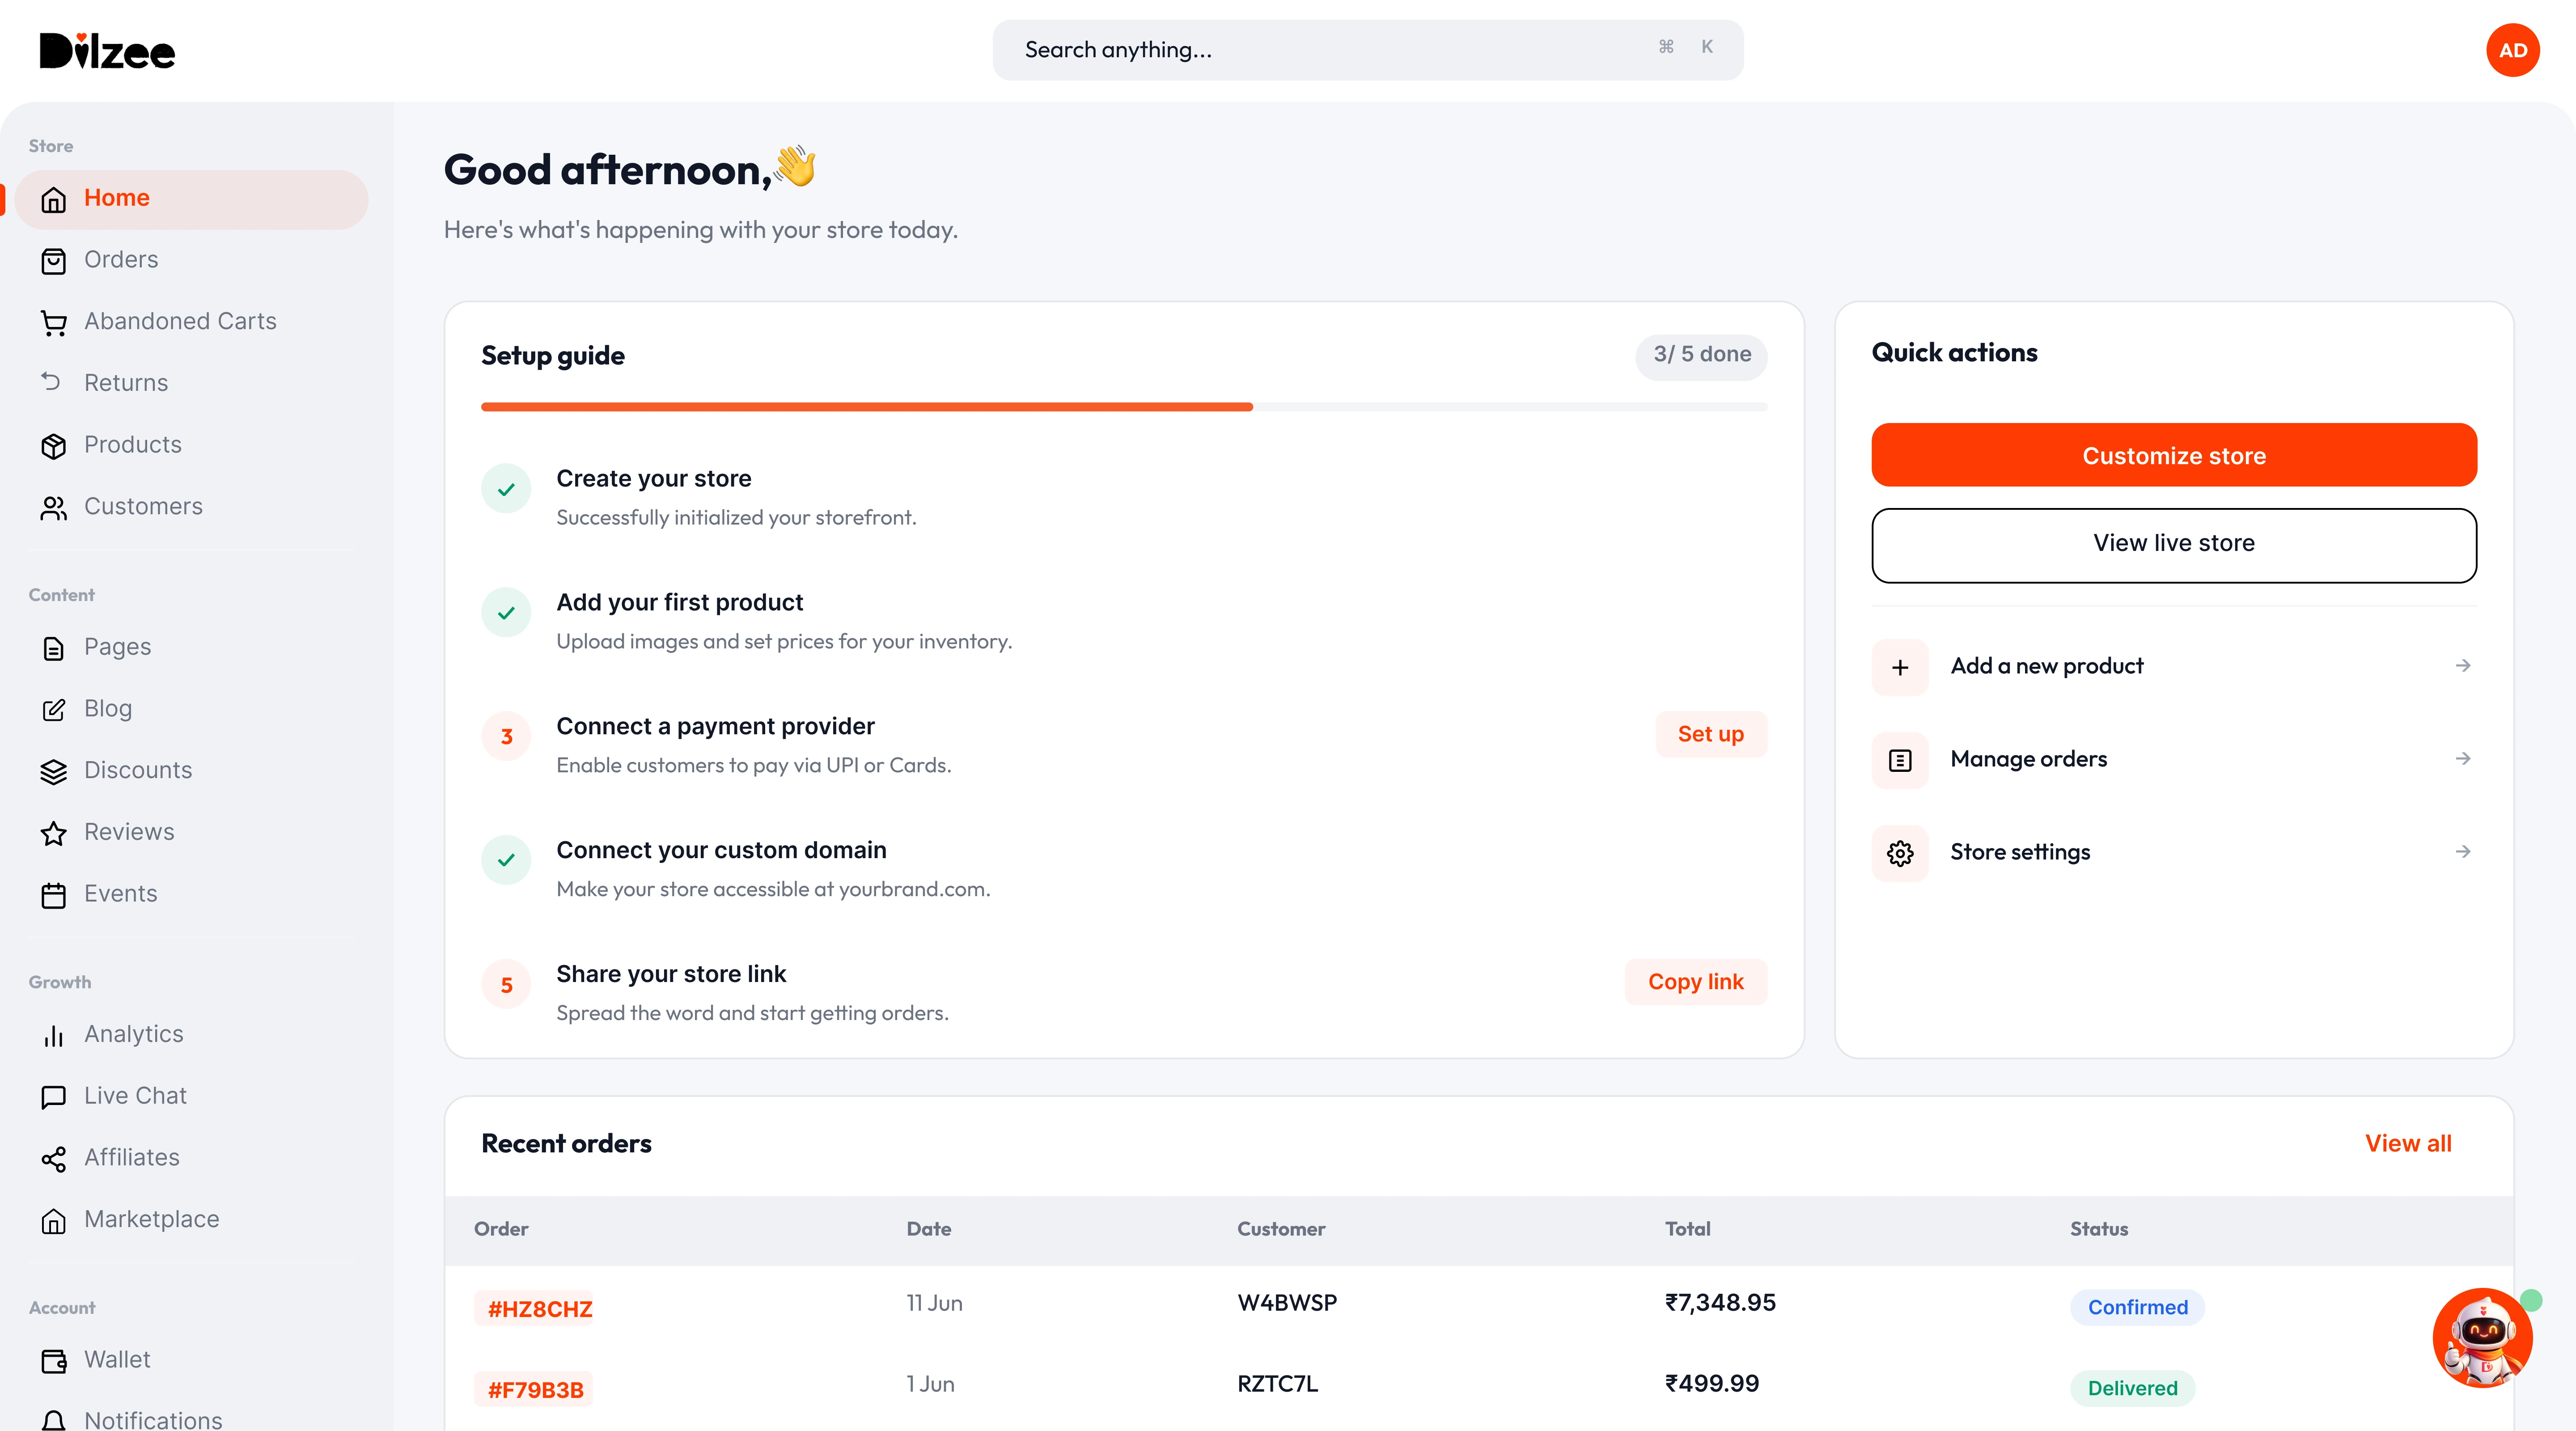Image resolution: width=2576 pixels, height=1431 pixels.
Task: Click the Abandoned Carts cart icon
Action: pos(54,323)
